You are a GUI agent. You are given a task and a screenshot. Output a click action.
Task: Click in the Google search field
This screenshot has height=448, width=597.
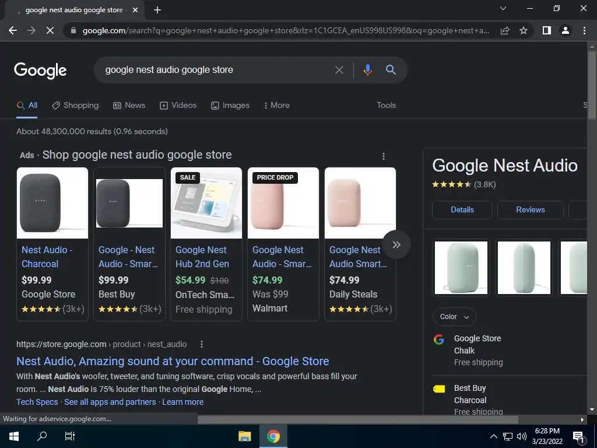point(217,70)
